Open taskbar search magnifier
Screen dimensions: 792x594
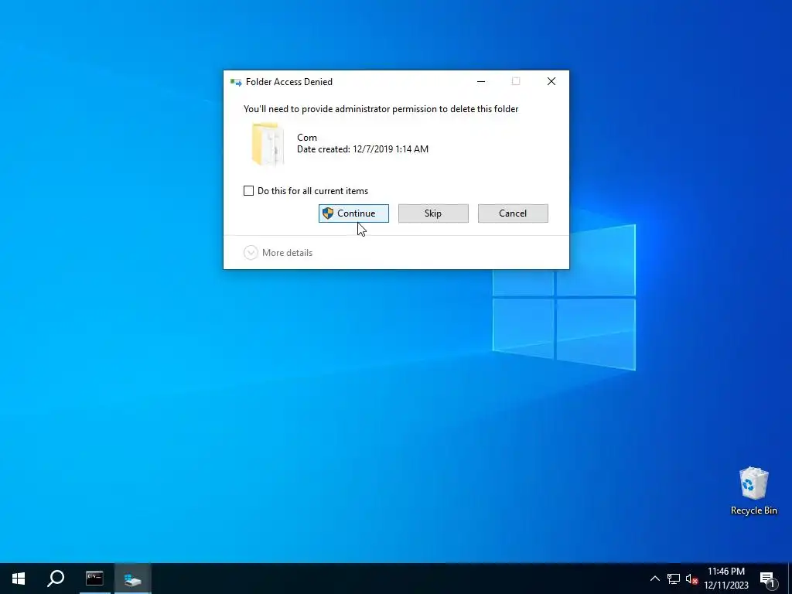(56, 579)
